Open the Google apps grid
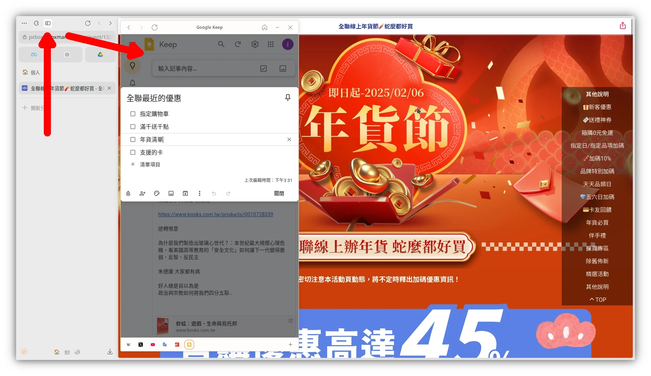651x376 pixels. pos(271,44)
